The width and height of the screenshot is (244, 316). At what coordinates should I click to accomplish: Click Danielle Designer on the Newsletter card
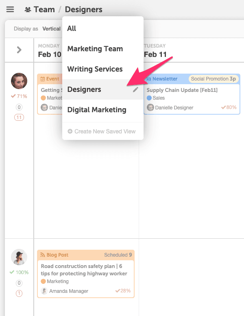click(x=174, y=108)
